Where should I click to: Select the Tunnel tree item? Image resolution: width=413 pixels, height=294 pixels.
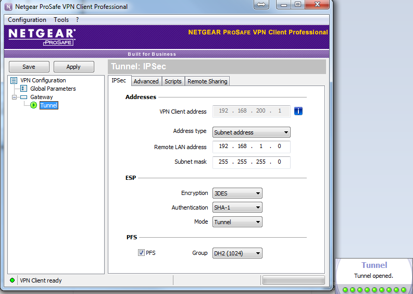49,105
